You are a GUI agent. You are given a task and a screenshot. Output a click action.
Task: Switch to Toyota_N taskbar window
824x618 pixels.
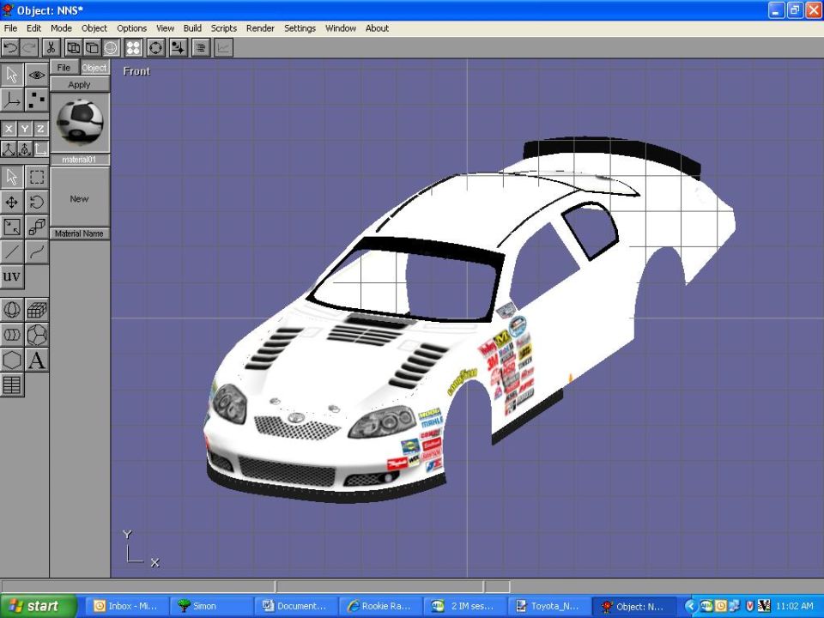pyautogui.click(x=548, y=606)
